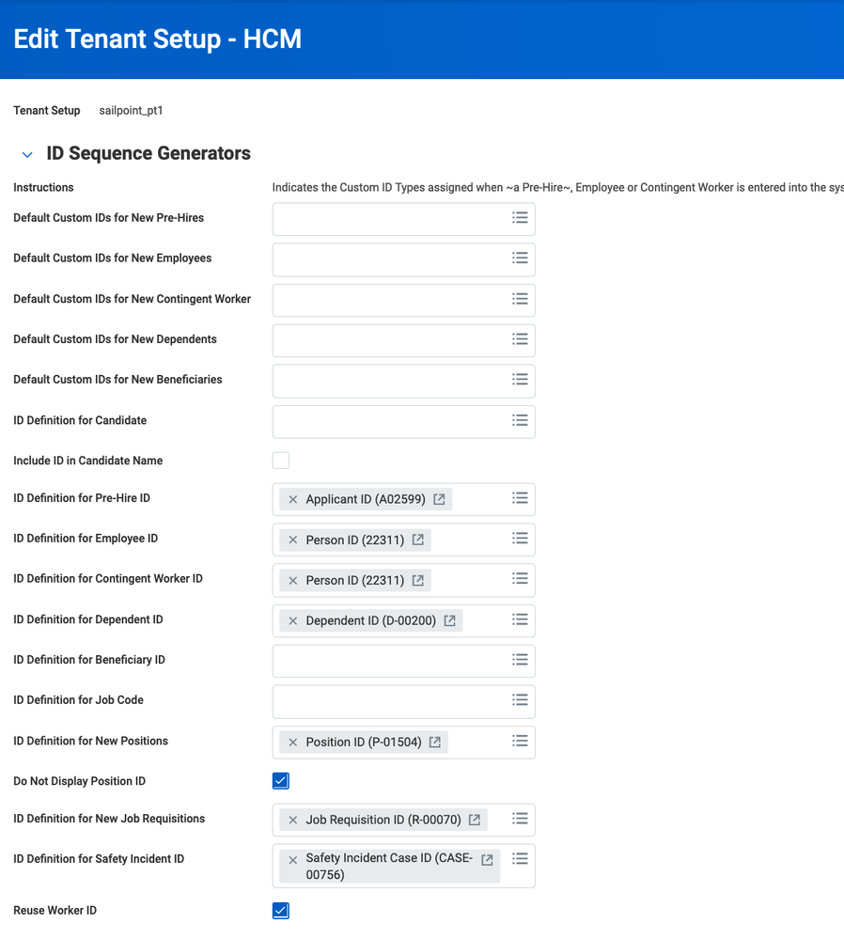Uncheck Do Not Display Position ID
This screenshot has width=844, height=939.
[x=281, y=781]
